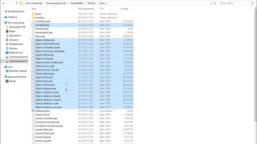
Task: Select GamesMailRu in the address breadcrumb
Action: tap(77, 3)
